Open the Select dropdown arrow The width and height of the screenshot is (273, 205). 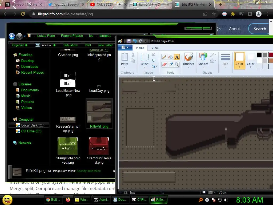[x=144, y=67]
